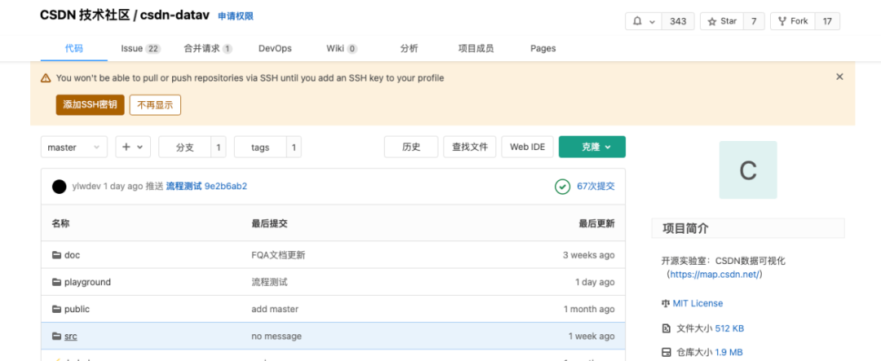The height and width of the screenshot is (361, 881).
Task: Click the tags button
Action: click(260, 147)
